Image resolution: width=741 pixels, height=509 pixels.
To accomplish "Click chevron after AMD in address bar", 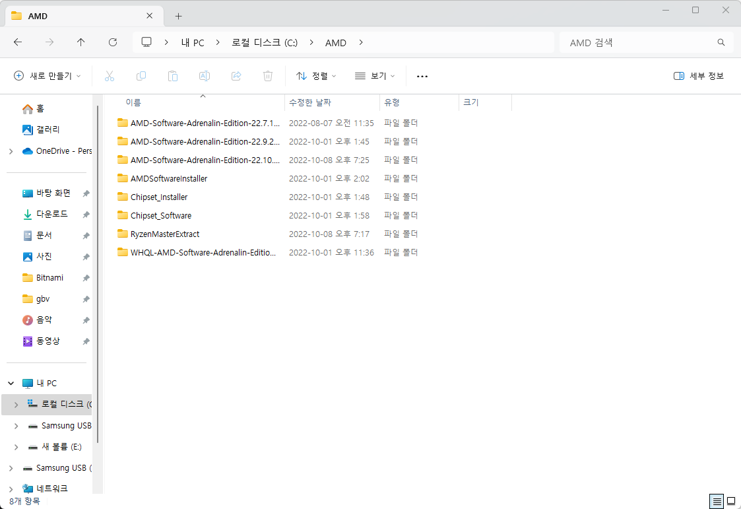I will (361, 42).
